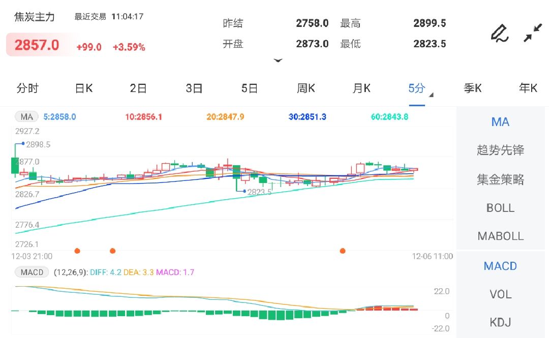Choose KDJ sub-indicator
The width and height of the screenshot is (549, 338).
pos(500,322)
